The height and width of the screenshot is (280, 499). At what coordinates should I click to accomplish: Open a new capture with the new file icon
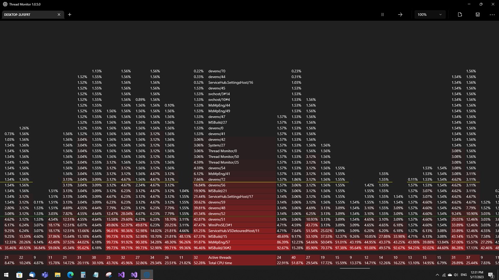tap(459, 14)
